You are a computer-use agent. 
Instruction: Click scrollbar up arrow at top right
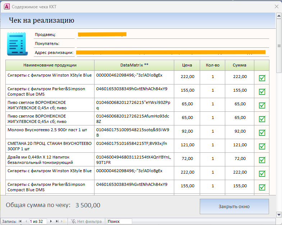(x=279, y=16)
